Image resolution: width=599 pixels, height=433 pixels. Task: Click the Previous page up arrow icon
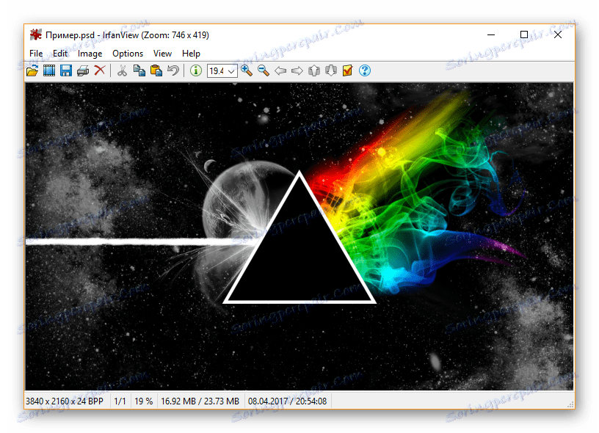pyautogui.click(x=314, y=70)
